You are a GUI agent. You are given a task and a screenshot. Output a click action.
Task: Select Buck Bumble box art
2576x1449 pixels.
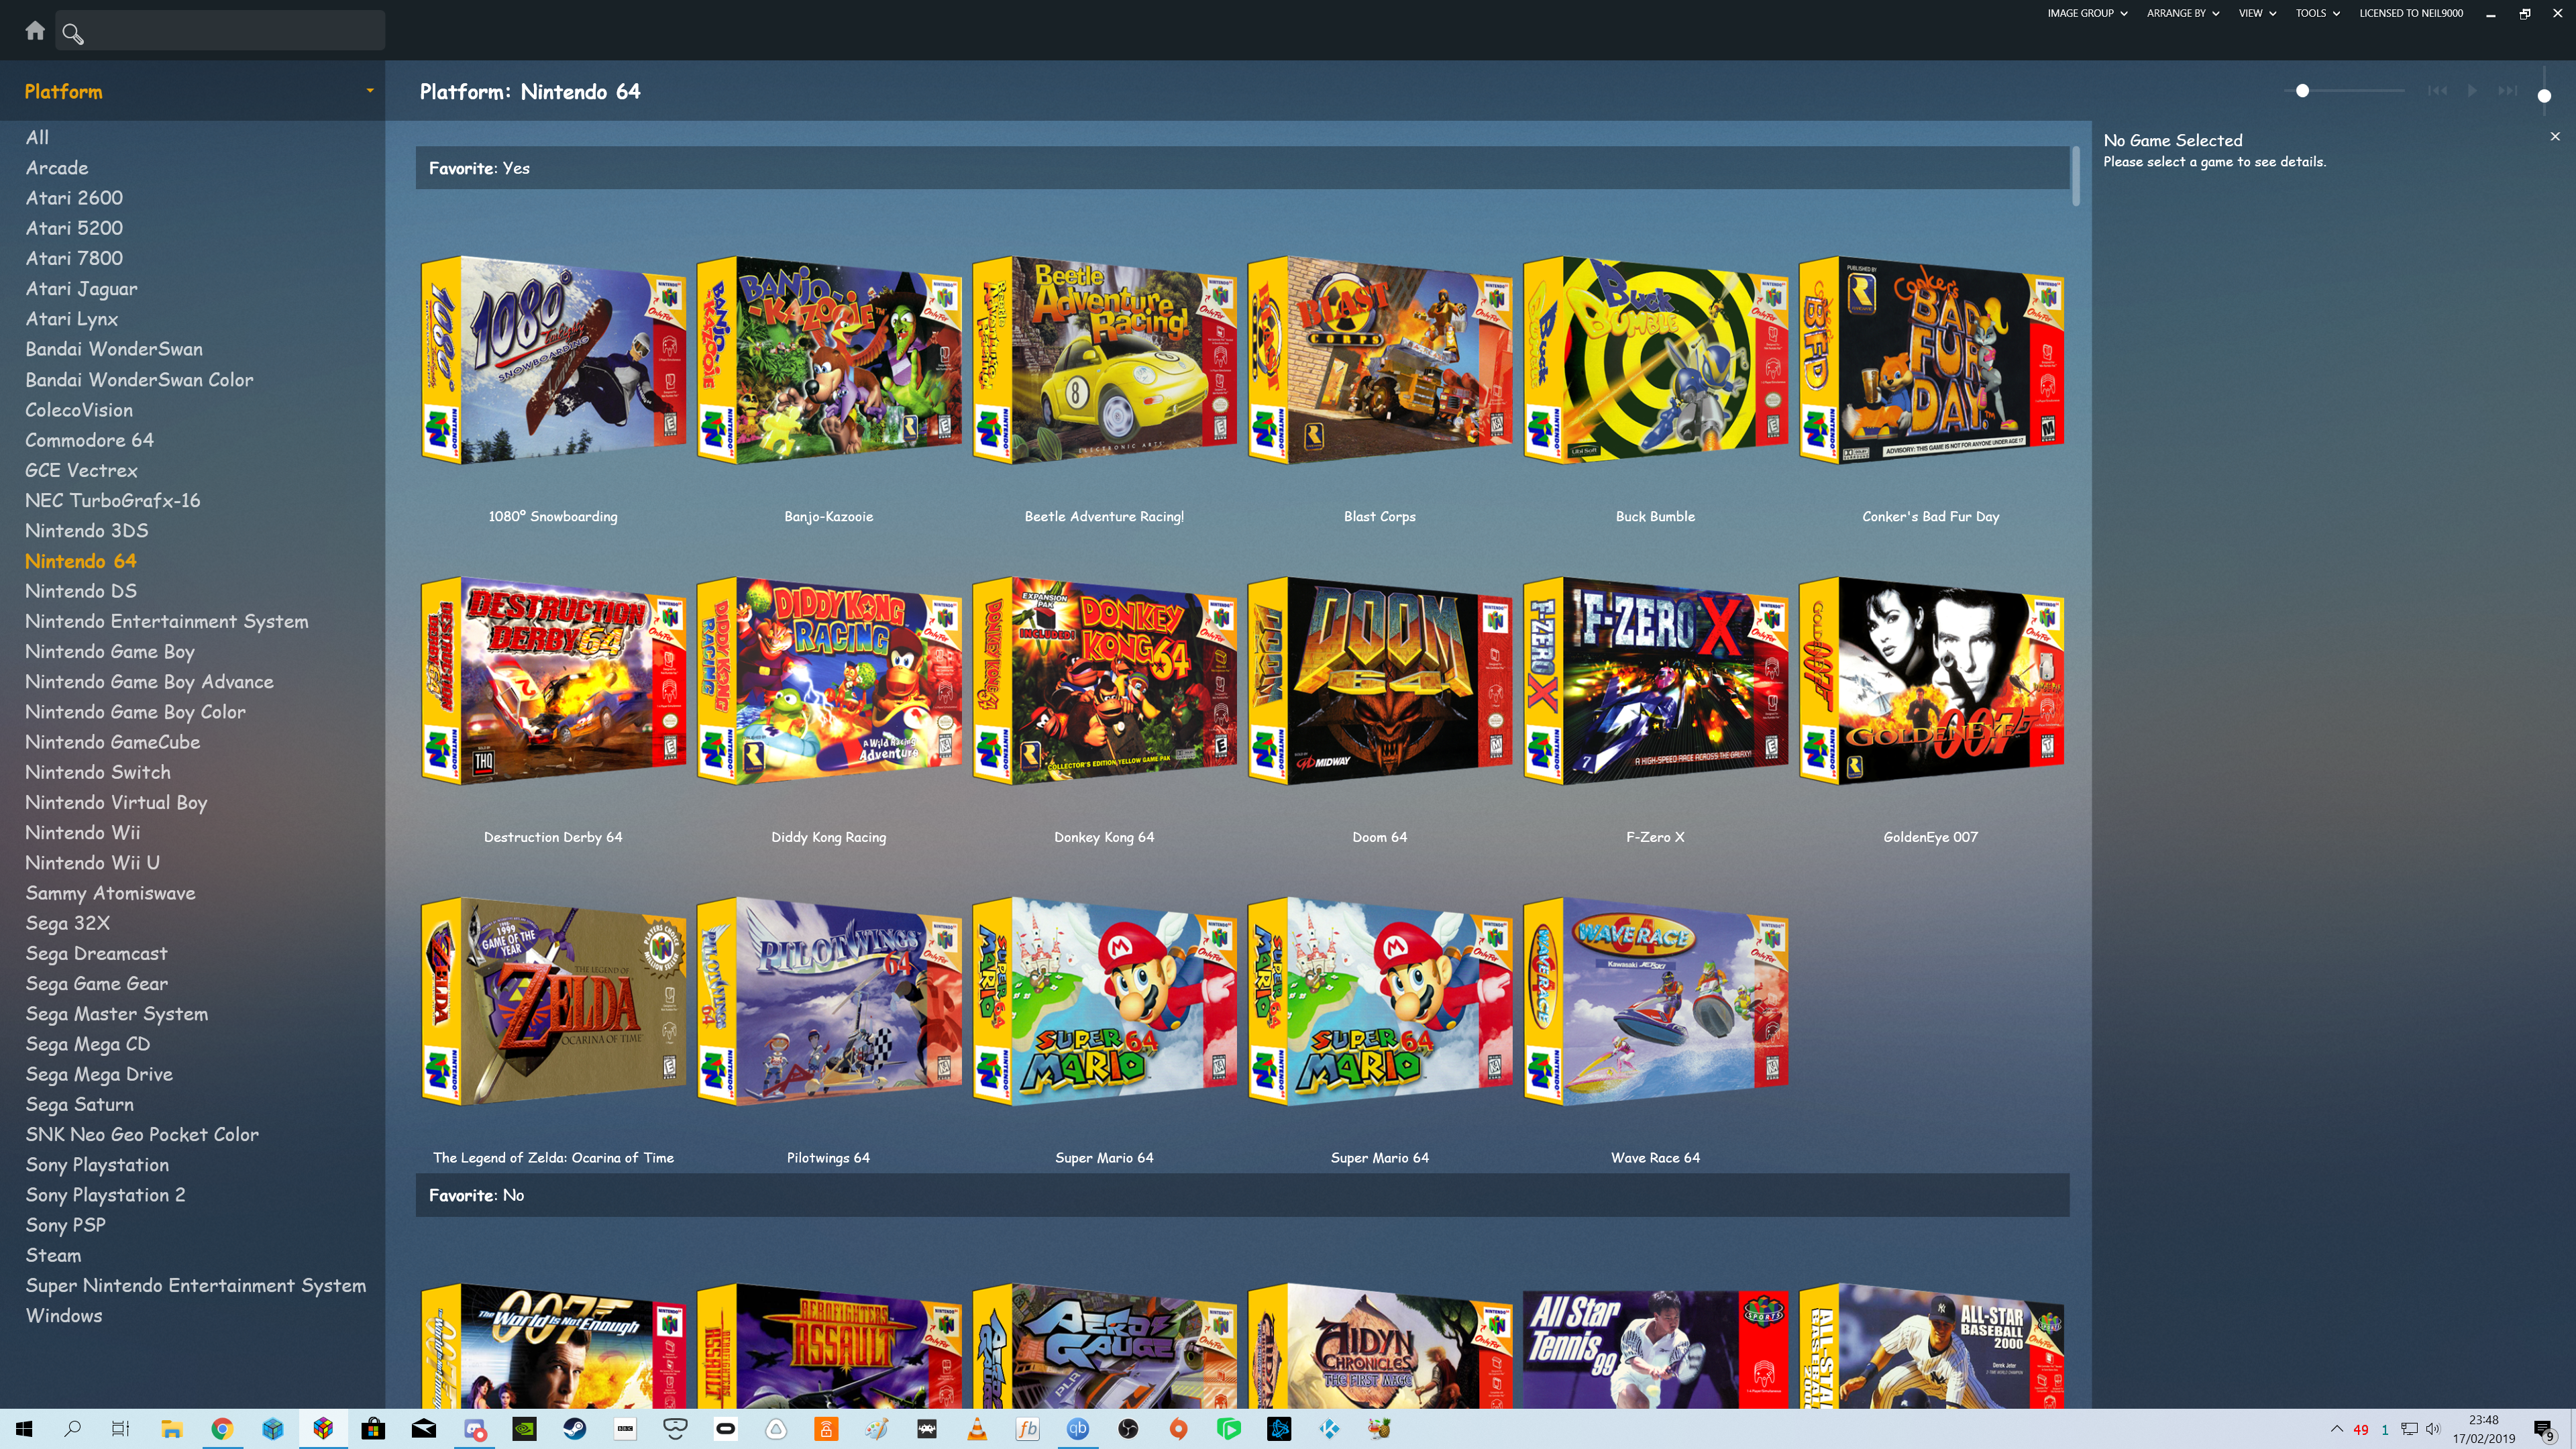[x=1655, y=360]
